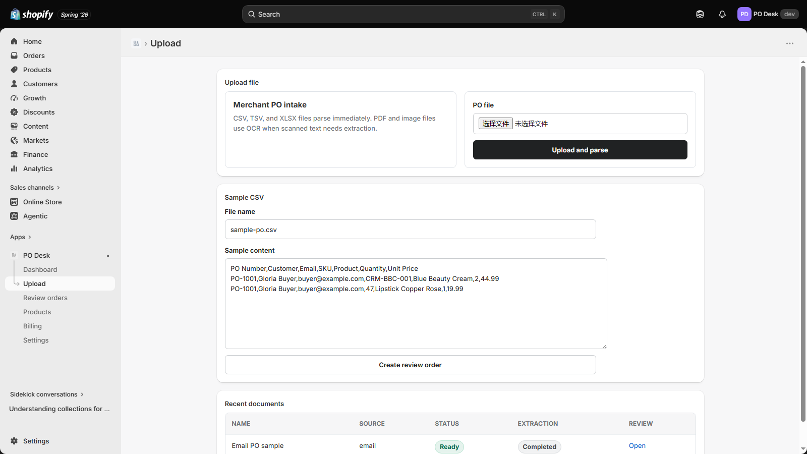Click the dev badge in top bar
This screenshot has height=454, width=807.
(789, 14)
